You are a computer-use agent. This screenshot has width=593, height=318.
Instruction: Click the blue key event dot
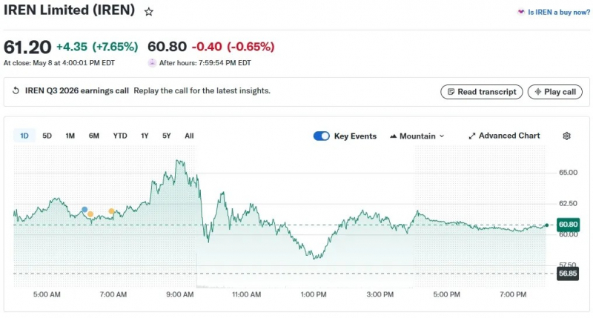tap(85, 210)
